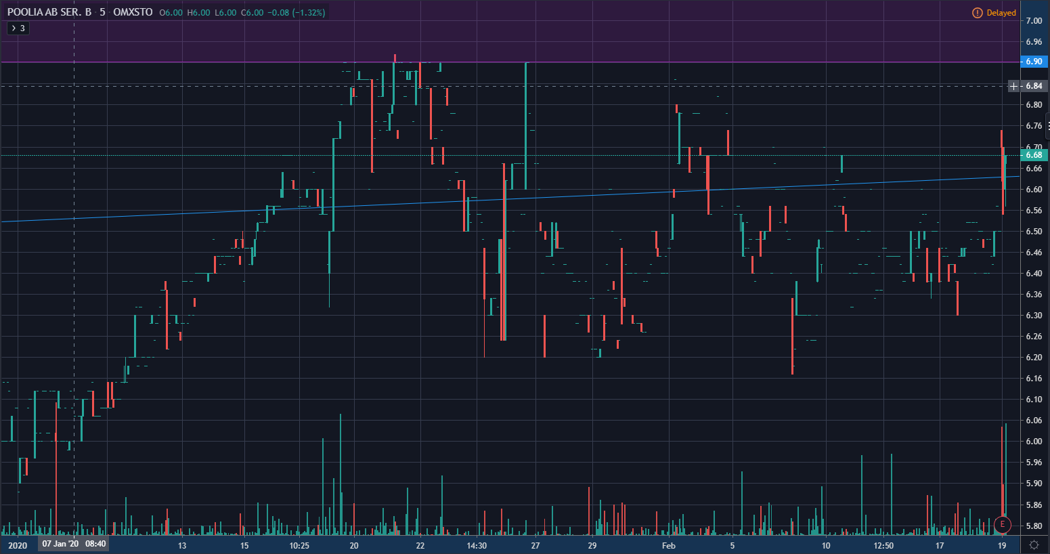Expand the collapsed indicators legend '3'
The image size is (1050, 554).
tap(18, 28)
